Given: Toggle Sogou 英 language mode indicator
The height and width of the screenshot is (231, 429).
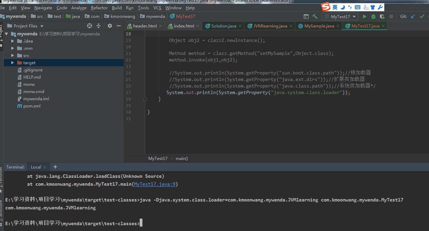Looking at the screenshot, I should [335, 7].
